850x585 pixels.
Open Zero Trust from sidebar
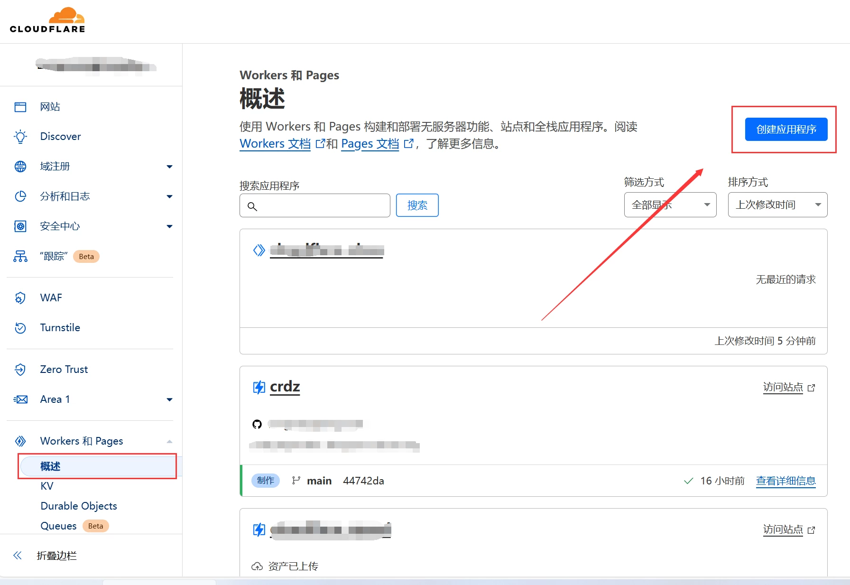coord(64,369)
